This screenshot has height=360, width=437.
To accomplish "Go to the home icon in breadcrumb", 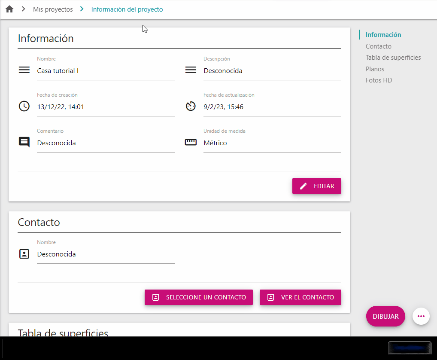I will [x=9, y=9].
